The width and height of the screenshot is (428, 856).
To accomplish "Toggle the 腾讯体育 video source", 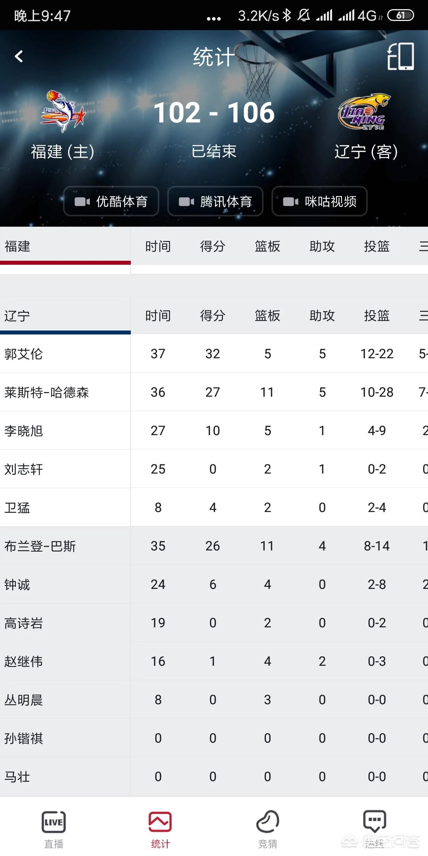I will click(215, 201).
